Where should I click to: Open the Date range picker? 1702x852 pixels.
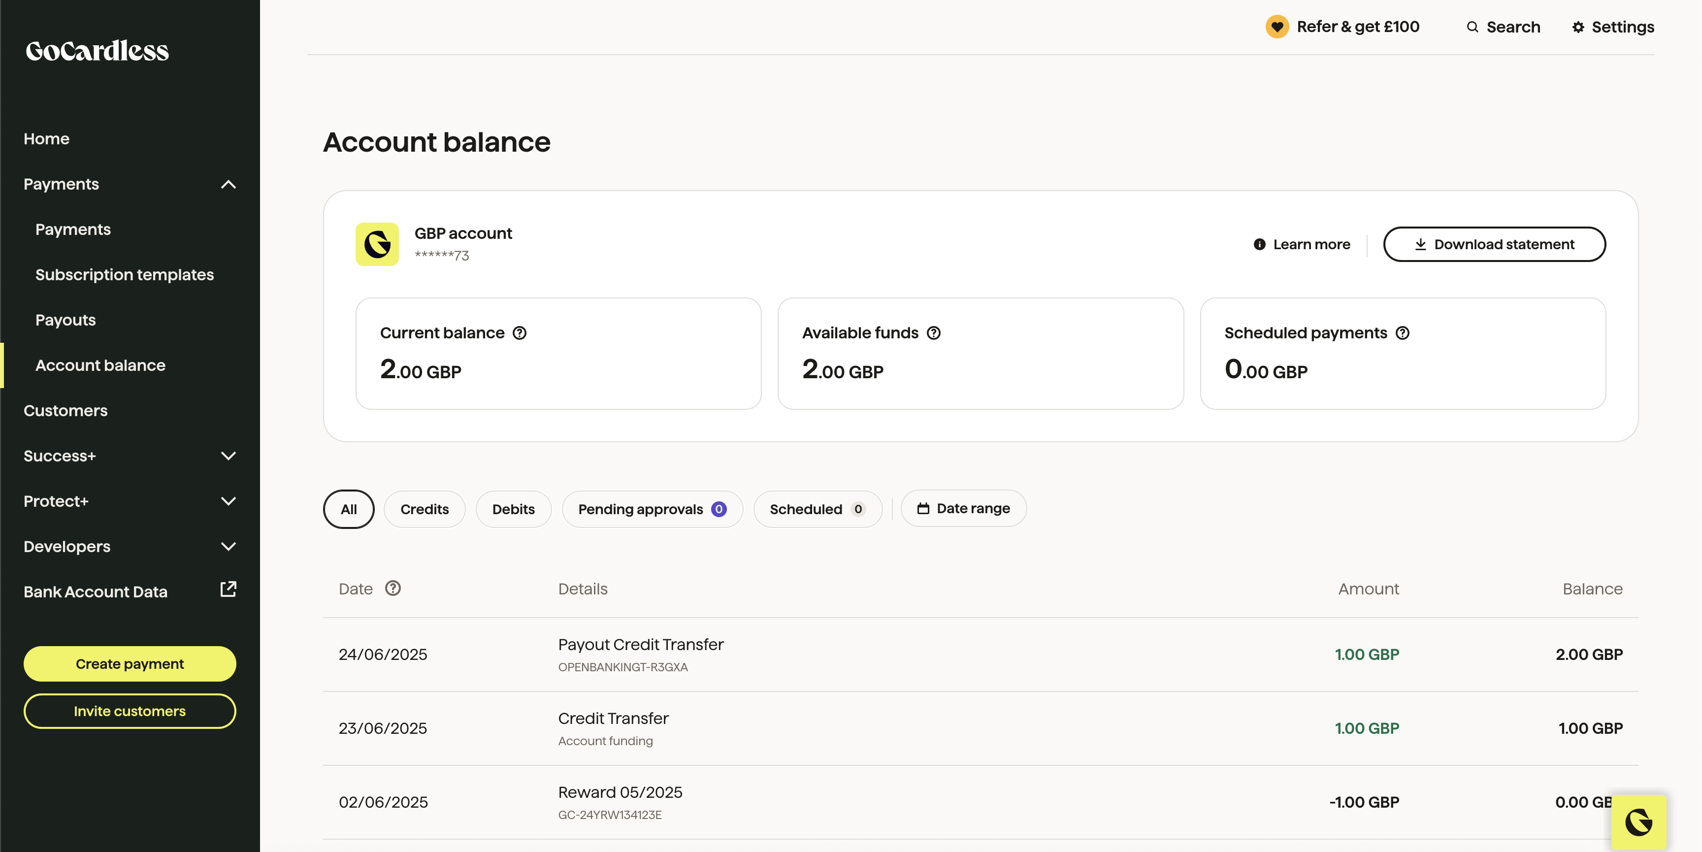963,508
